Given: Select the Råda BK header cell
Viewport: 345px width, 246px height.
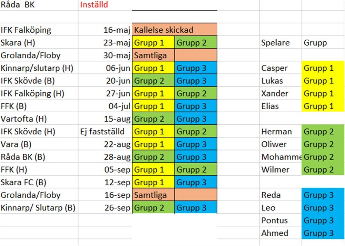Looking at the screenshot, I should (x=39, y=5).
